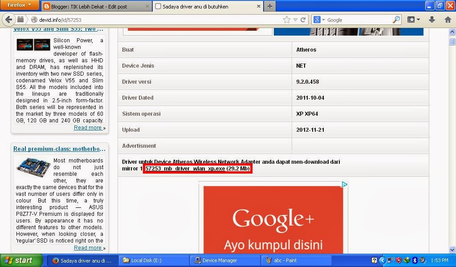The image size is (456, 267).
Task: Go to the Home page icon
Action: 448,20
